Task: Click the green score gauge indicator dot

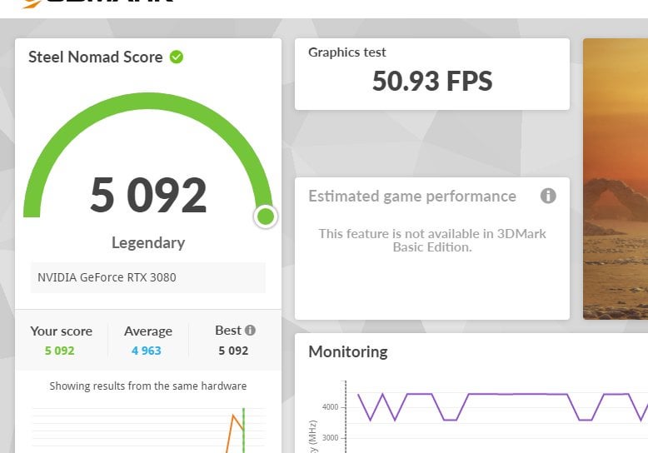Action: point(266,217)
